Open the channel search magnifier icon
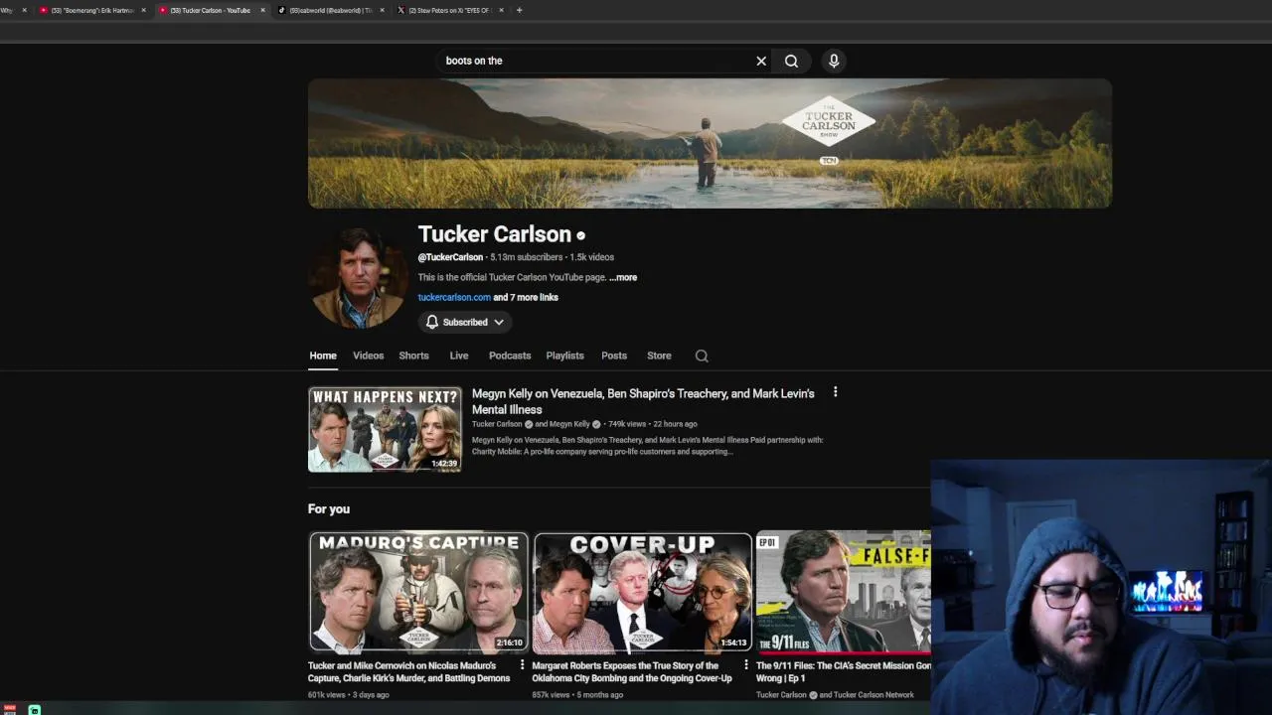Screen dimensions: 1272x715 pos(702,356)
